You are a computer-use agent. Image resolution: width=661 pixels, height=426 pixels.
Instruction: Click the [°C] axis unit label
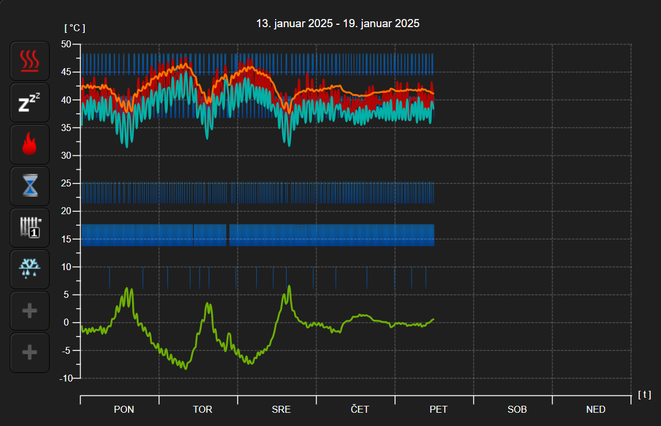tap(74, 28)
